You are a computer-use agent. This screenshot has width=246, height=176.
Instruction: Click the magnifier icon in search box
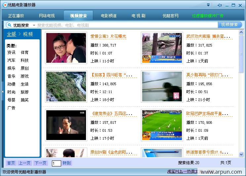pyautogui.click(x=9, y=25)
